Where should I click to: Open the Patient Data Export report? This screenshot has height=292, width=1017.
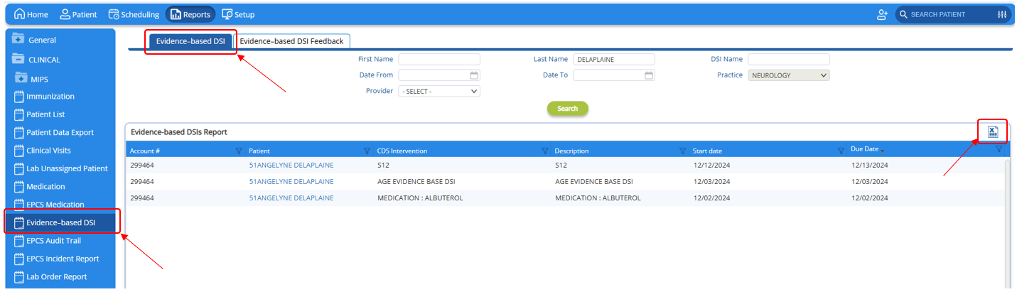tap(60, 132)
